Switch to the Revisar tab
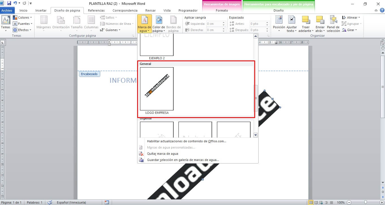 pos(150,10)
